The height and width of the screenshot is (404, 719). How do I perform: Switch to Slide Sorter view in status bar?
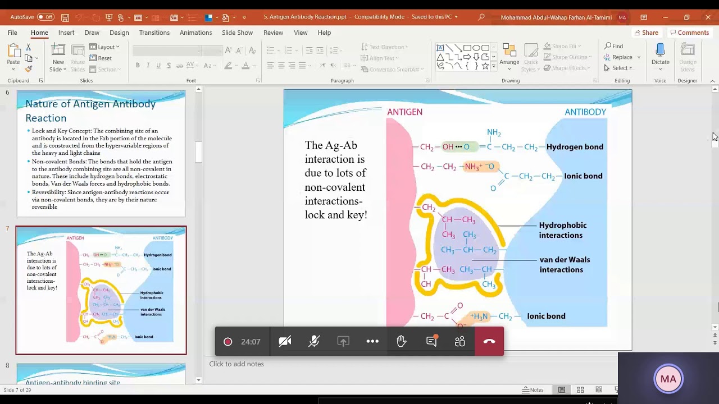point(580,390)
